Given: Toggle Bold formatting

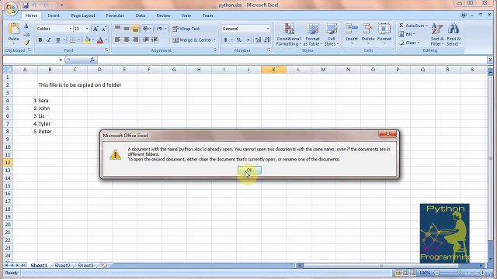Looking at the screenshot, I should pyautogui.click(x=40, y=40).
